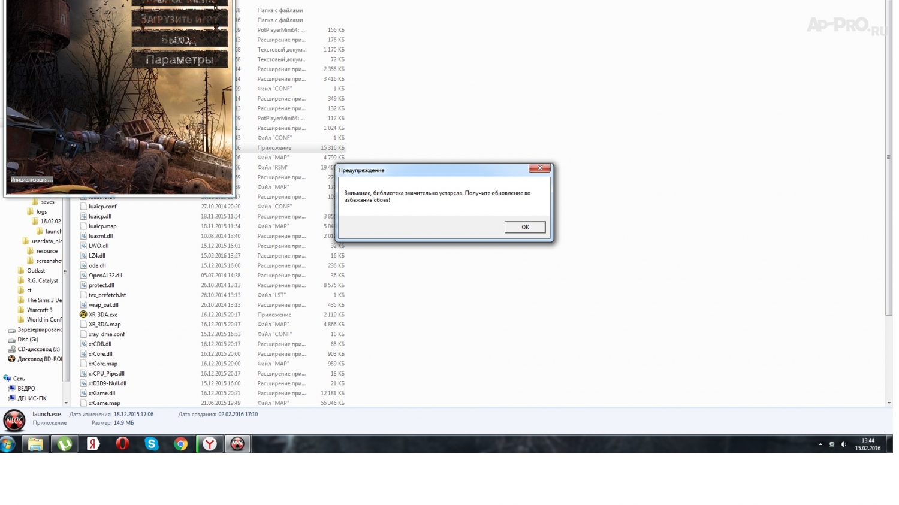Open the saves folder in tree
The width and height of the screenshot is (899, 505).
[x=43, y=202]
